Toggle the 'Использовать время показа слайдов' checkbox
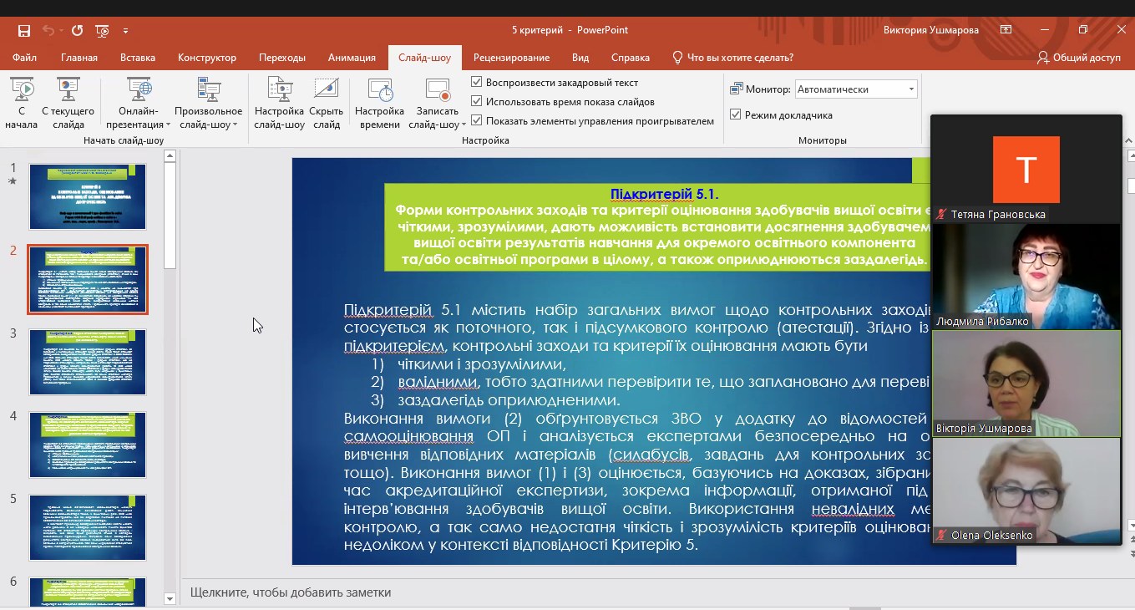Viewport: 1135px width, 610px height. [x=477, y=101]
